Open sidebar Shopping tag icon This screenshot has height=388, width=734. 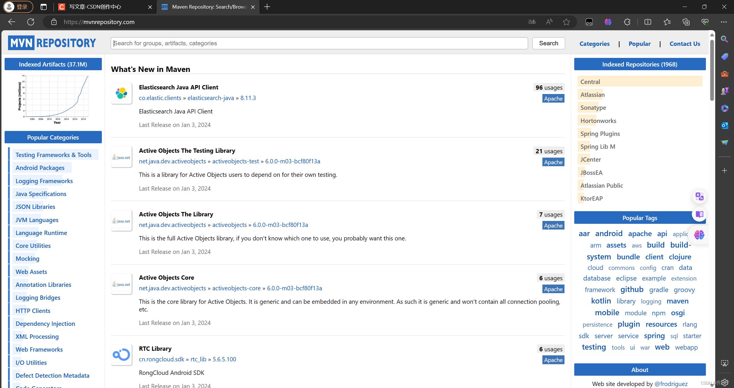725,56
